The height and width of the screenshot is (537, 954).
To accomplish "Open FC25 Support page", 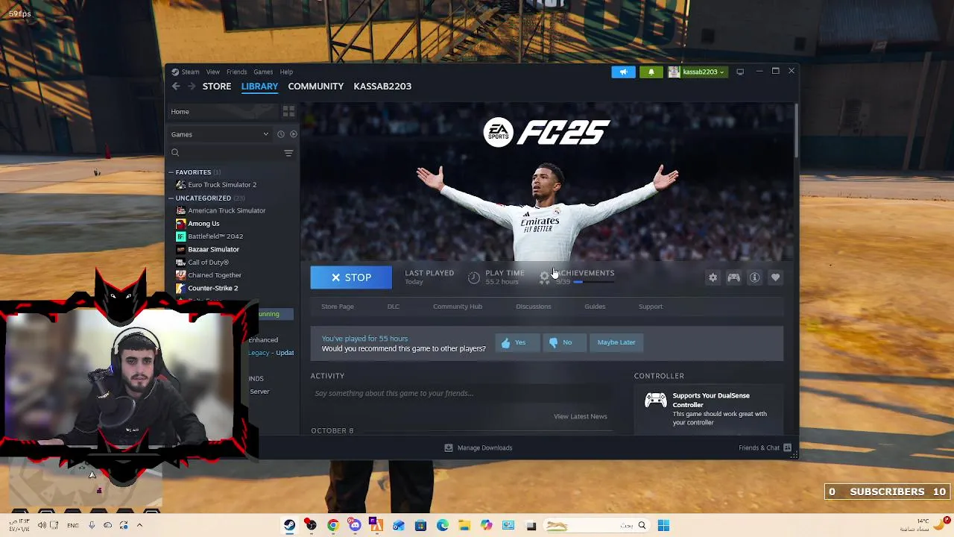I will [x=651, y=307].
